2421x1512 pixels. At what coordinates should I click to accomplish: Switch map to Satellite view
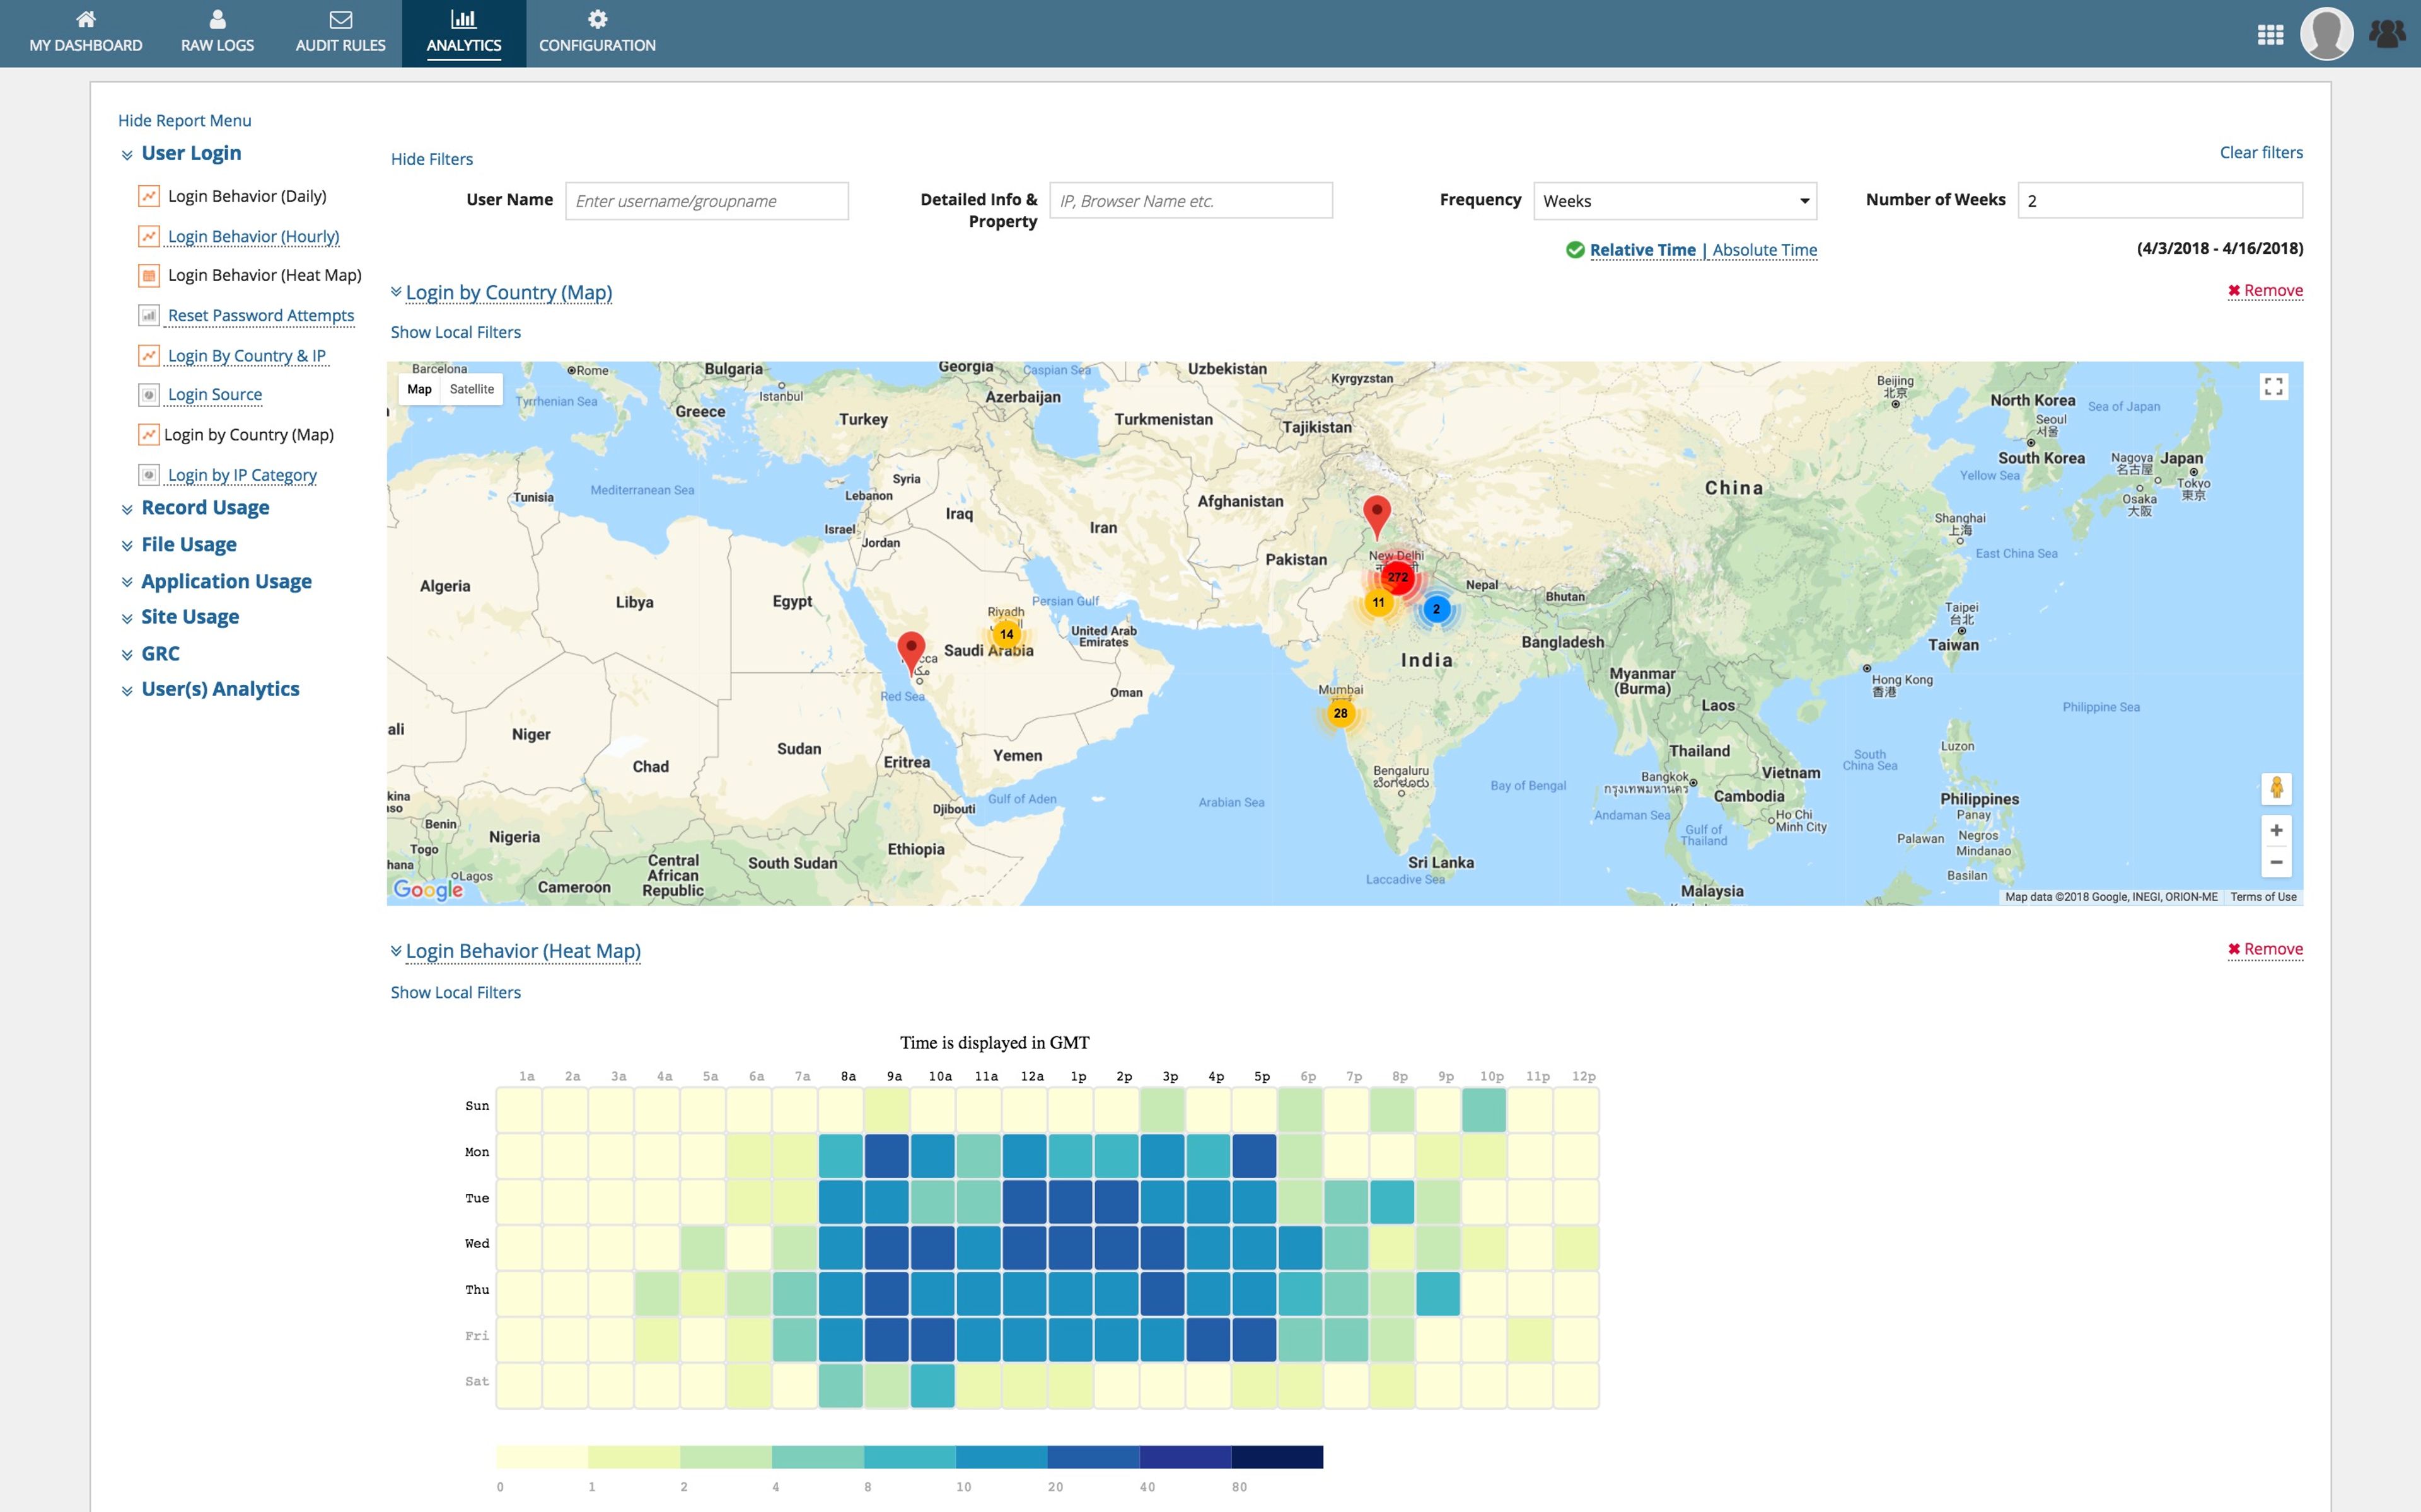click(471, 389)
